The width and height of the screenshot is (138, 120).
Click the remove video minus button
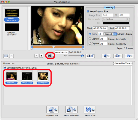(11, 56)
